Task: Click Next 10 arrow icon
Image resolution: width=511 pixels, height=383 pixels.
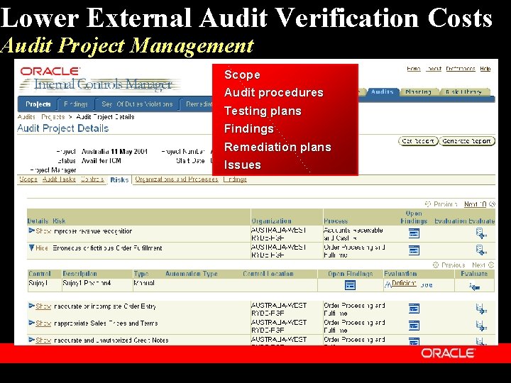Action: point(492,204)
